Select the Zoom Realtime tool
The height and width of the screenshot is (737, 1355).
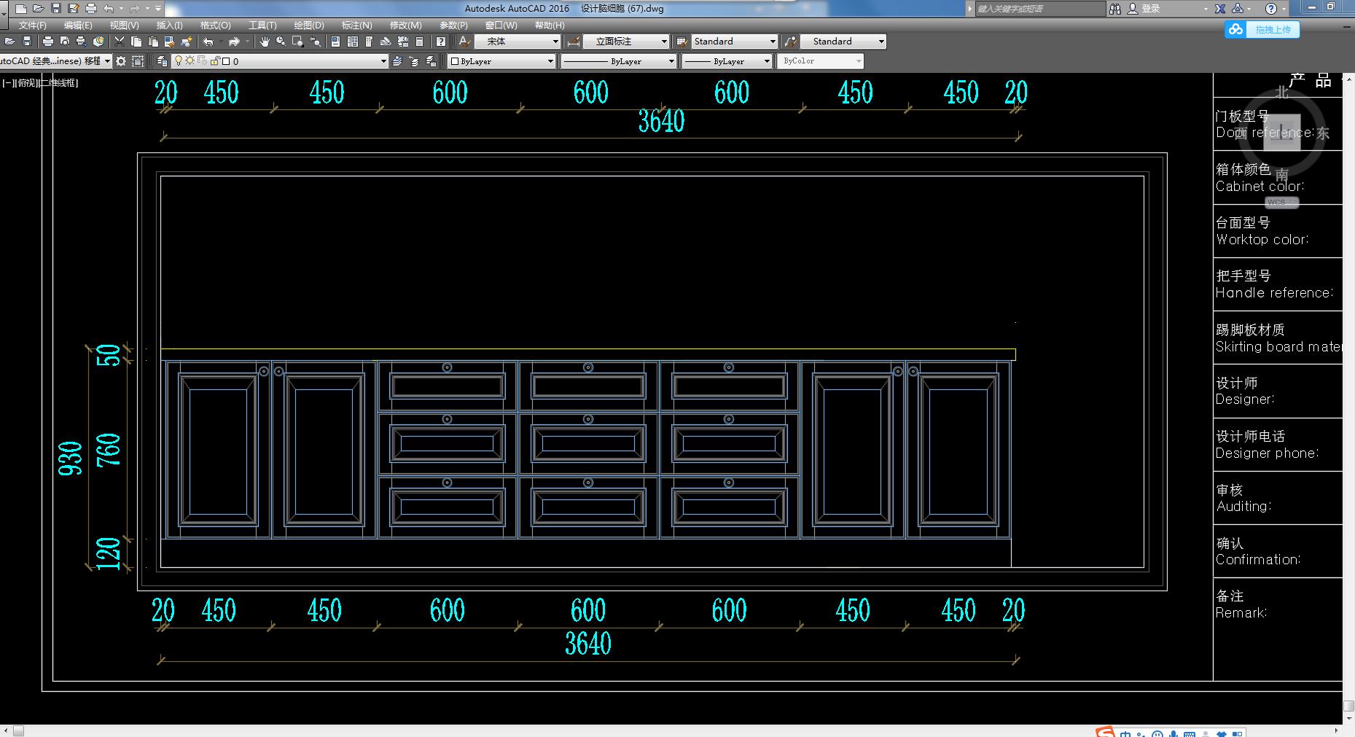point(281,42)
